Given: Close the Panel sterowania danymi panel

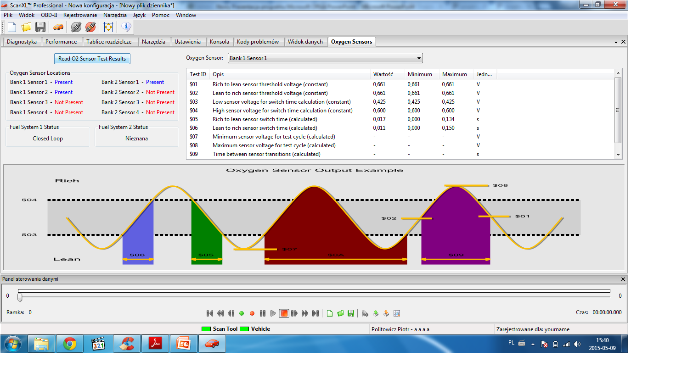Looking at the screenshot, I should 623,279.
